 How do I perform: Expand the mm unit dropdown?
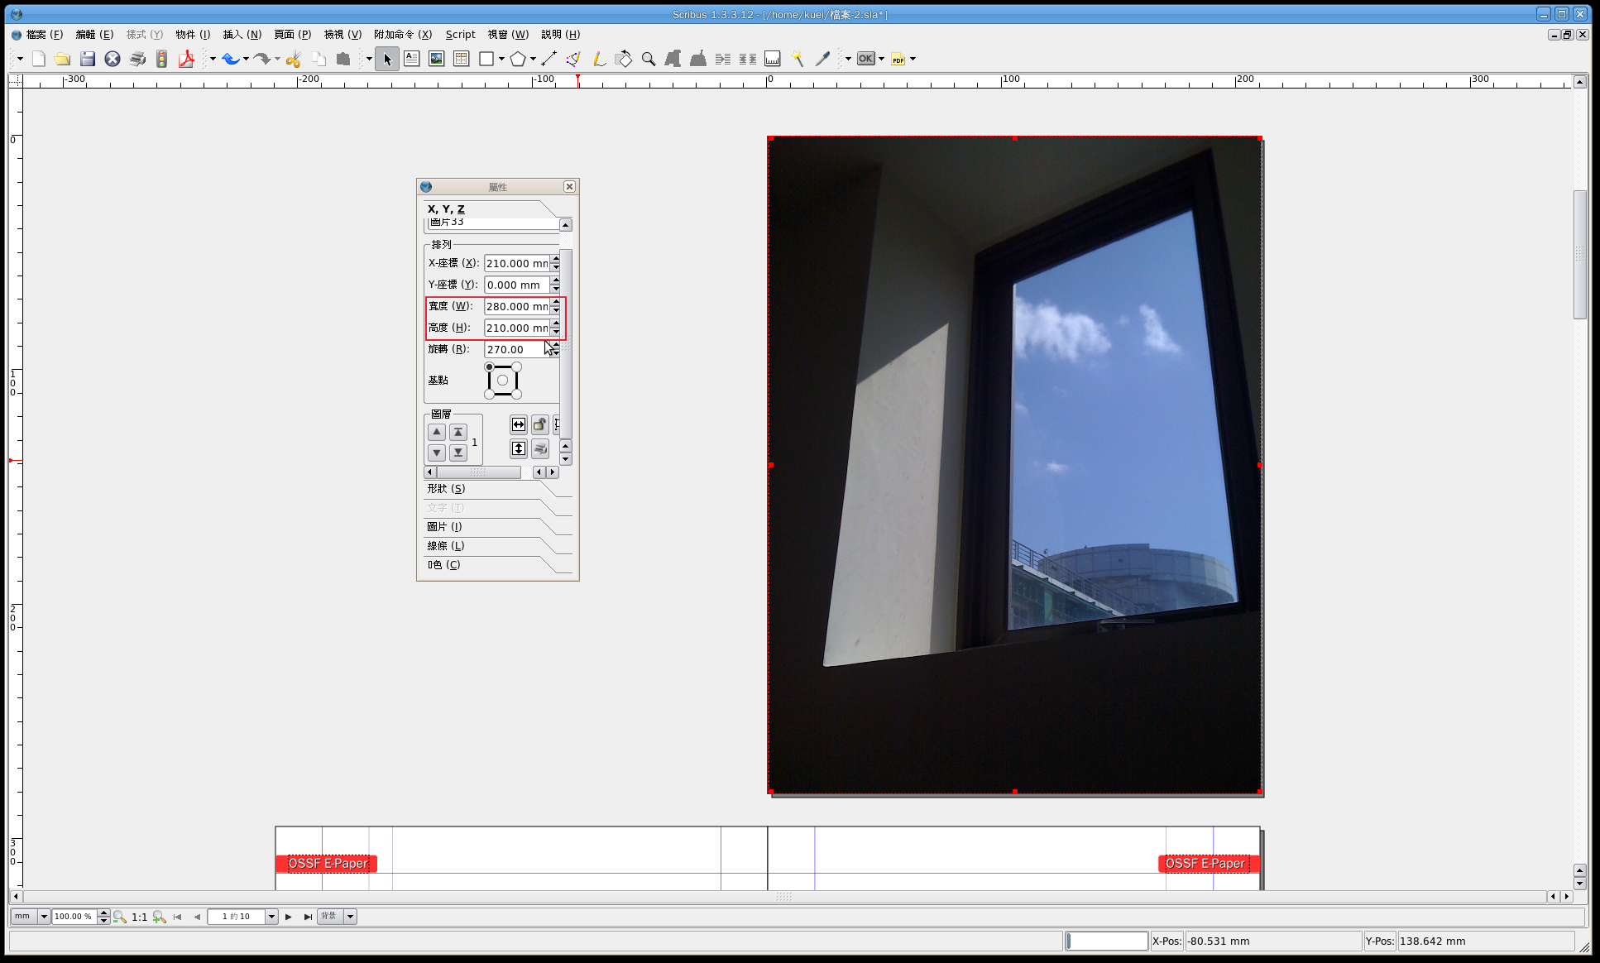44,917
